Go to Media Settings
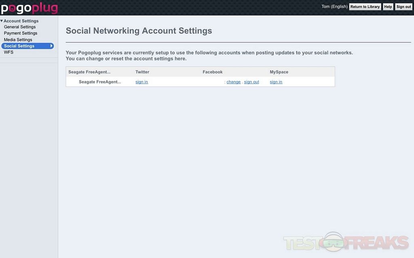 [18, 40]
